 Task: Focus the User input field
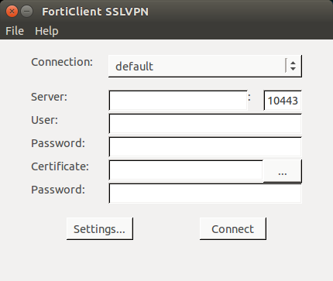pyautogui.click(x=205, y=123)
